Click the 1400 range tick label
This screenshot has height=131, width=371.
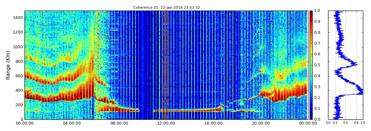click(18, 18)
